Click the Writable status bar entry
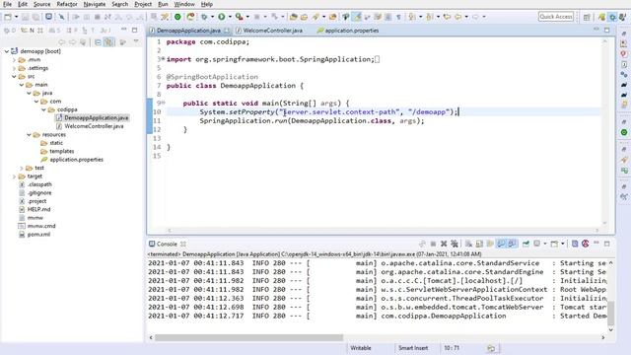 click(x=361, y=348)
